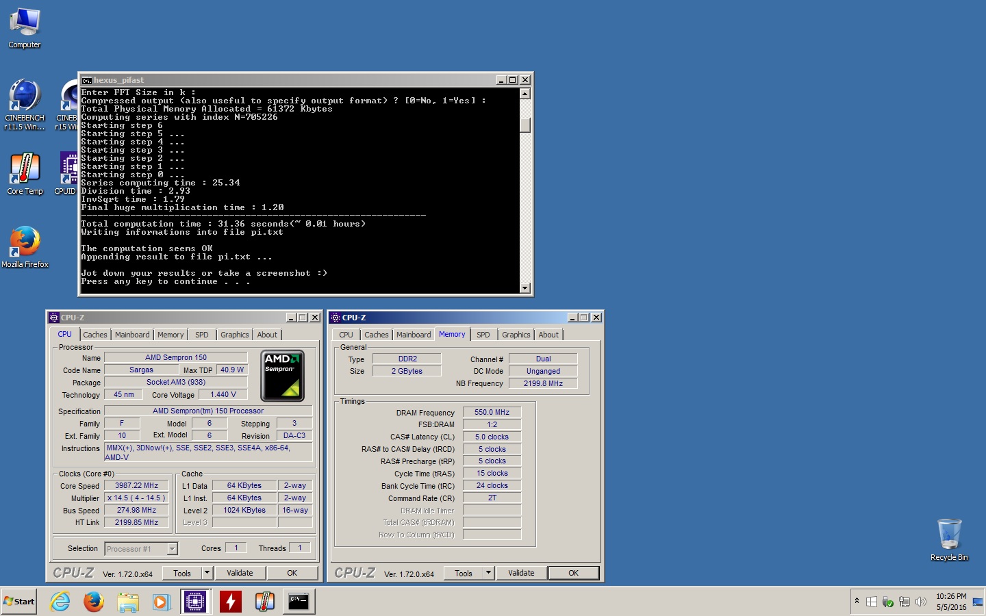Click Tools button in left CPU-Z
986x616 pixels.
pos(182,573)
